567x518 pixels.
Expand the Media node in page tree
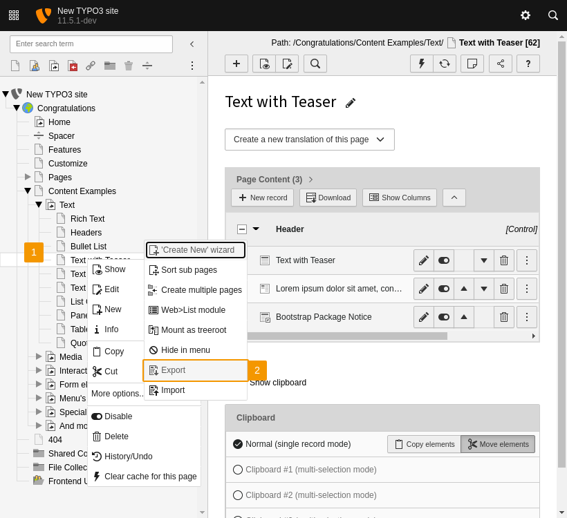click(39, 356)
